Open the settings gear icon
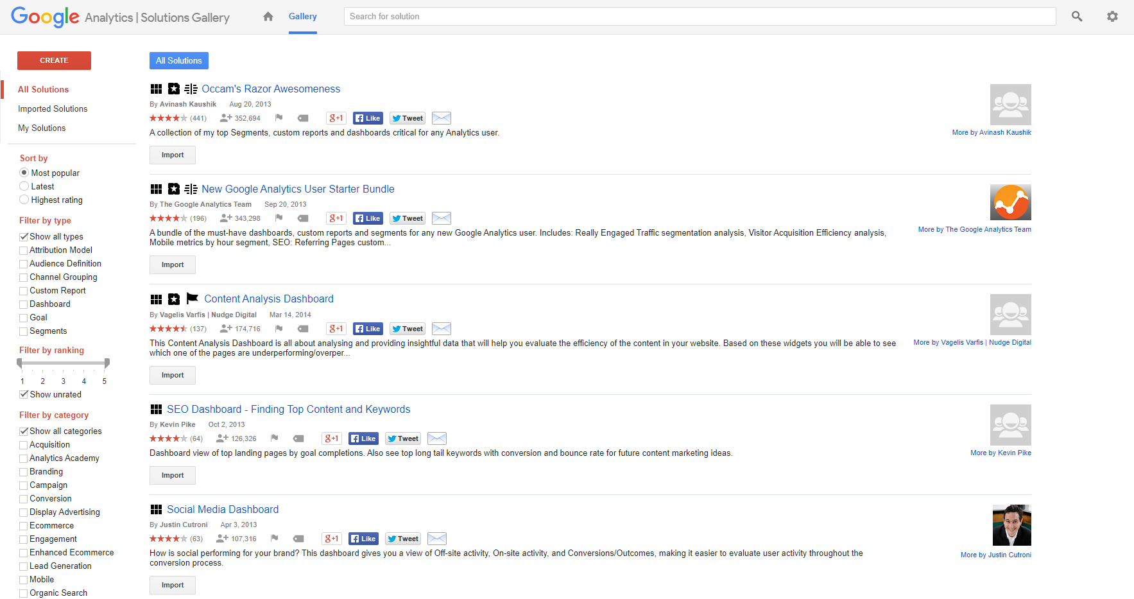The width and height of the screenshot is (1134, 599). click(x=1112, y=17)
